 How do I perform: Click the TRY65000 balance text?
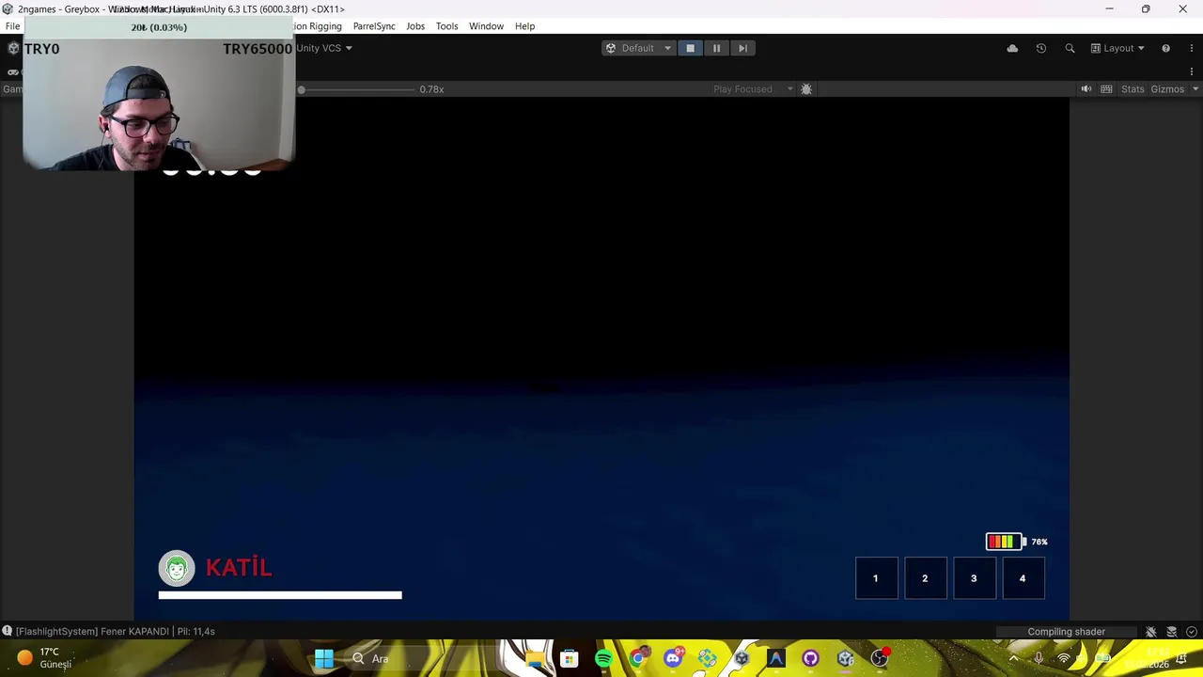[x=258, y=49]
